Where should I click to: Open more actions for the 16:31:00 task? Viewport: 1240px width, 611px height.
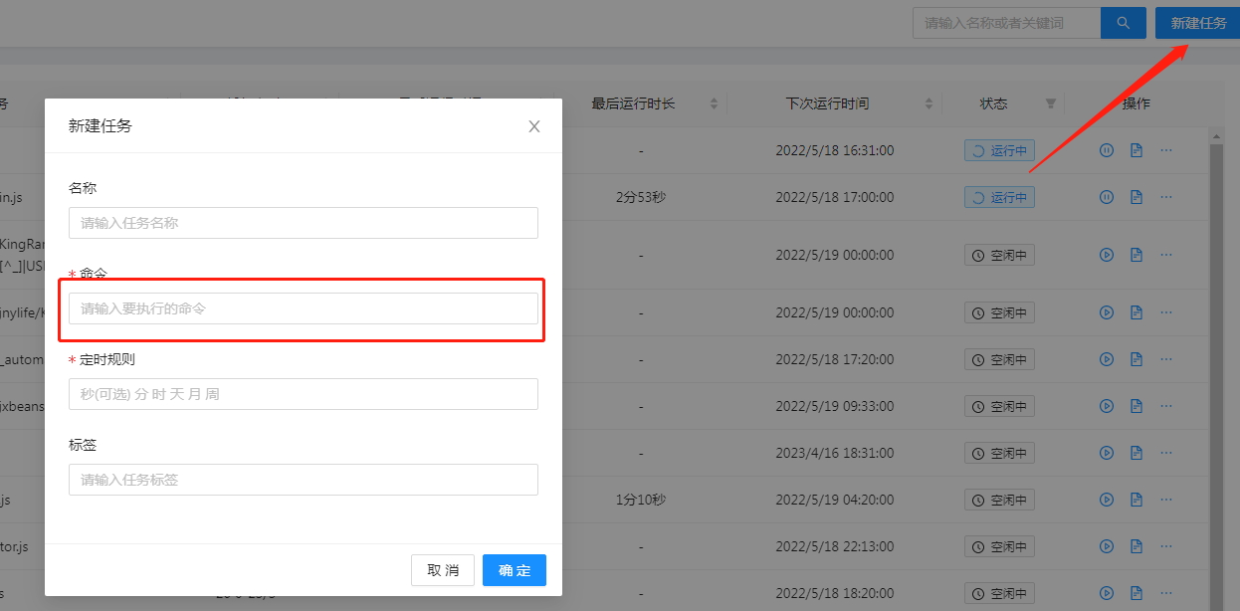pyautogui.click(x=1166, y=150)
